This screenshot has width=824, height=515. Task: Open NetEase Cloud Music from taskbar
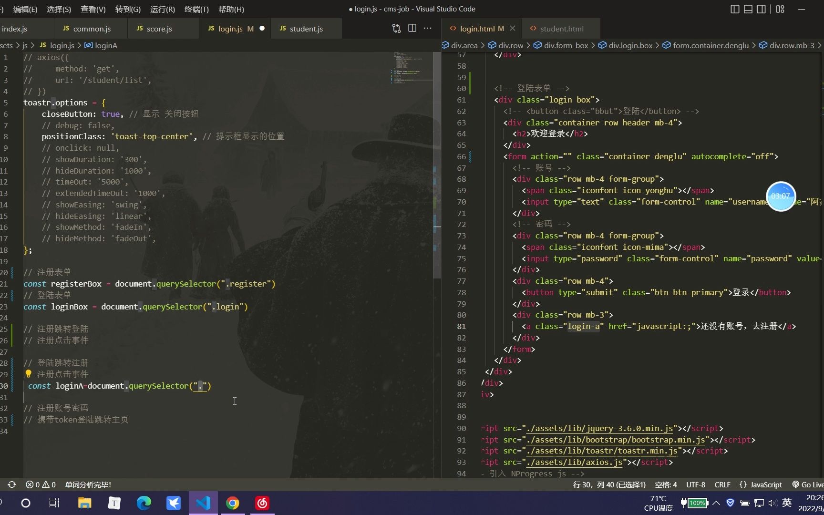pos(262,503)
